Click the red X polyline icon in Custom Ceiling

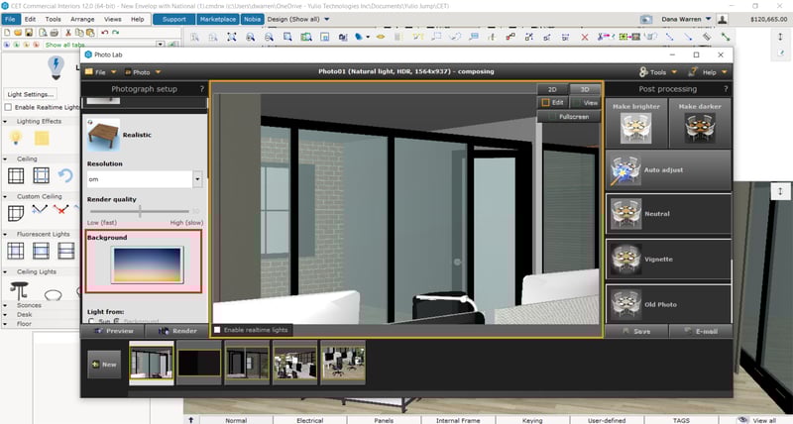(61, 210)
